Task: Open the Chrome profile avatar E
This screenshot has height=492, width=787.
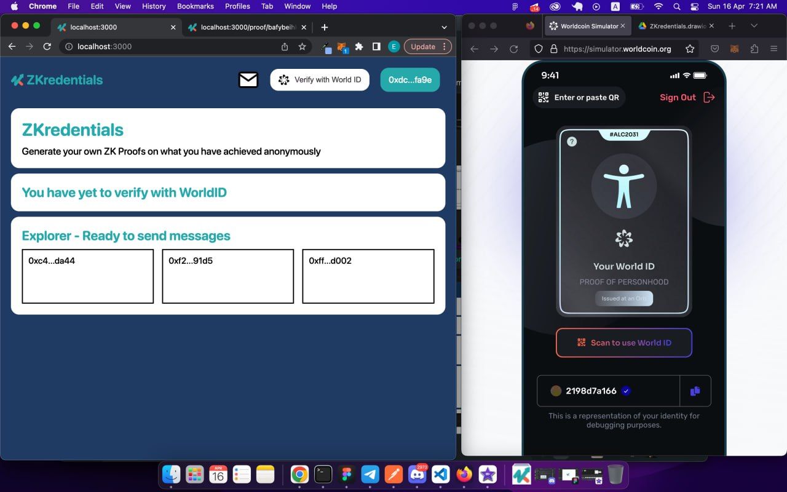Action: [393, 47]
